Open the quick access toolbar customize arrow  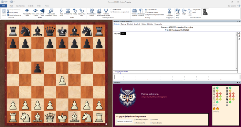14,2
